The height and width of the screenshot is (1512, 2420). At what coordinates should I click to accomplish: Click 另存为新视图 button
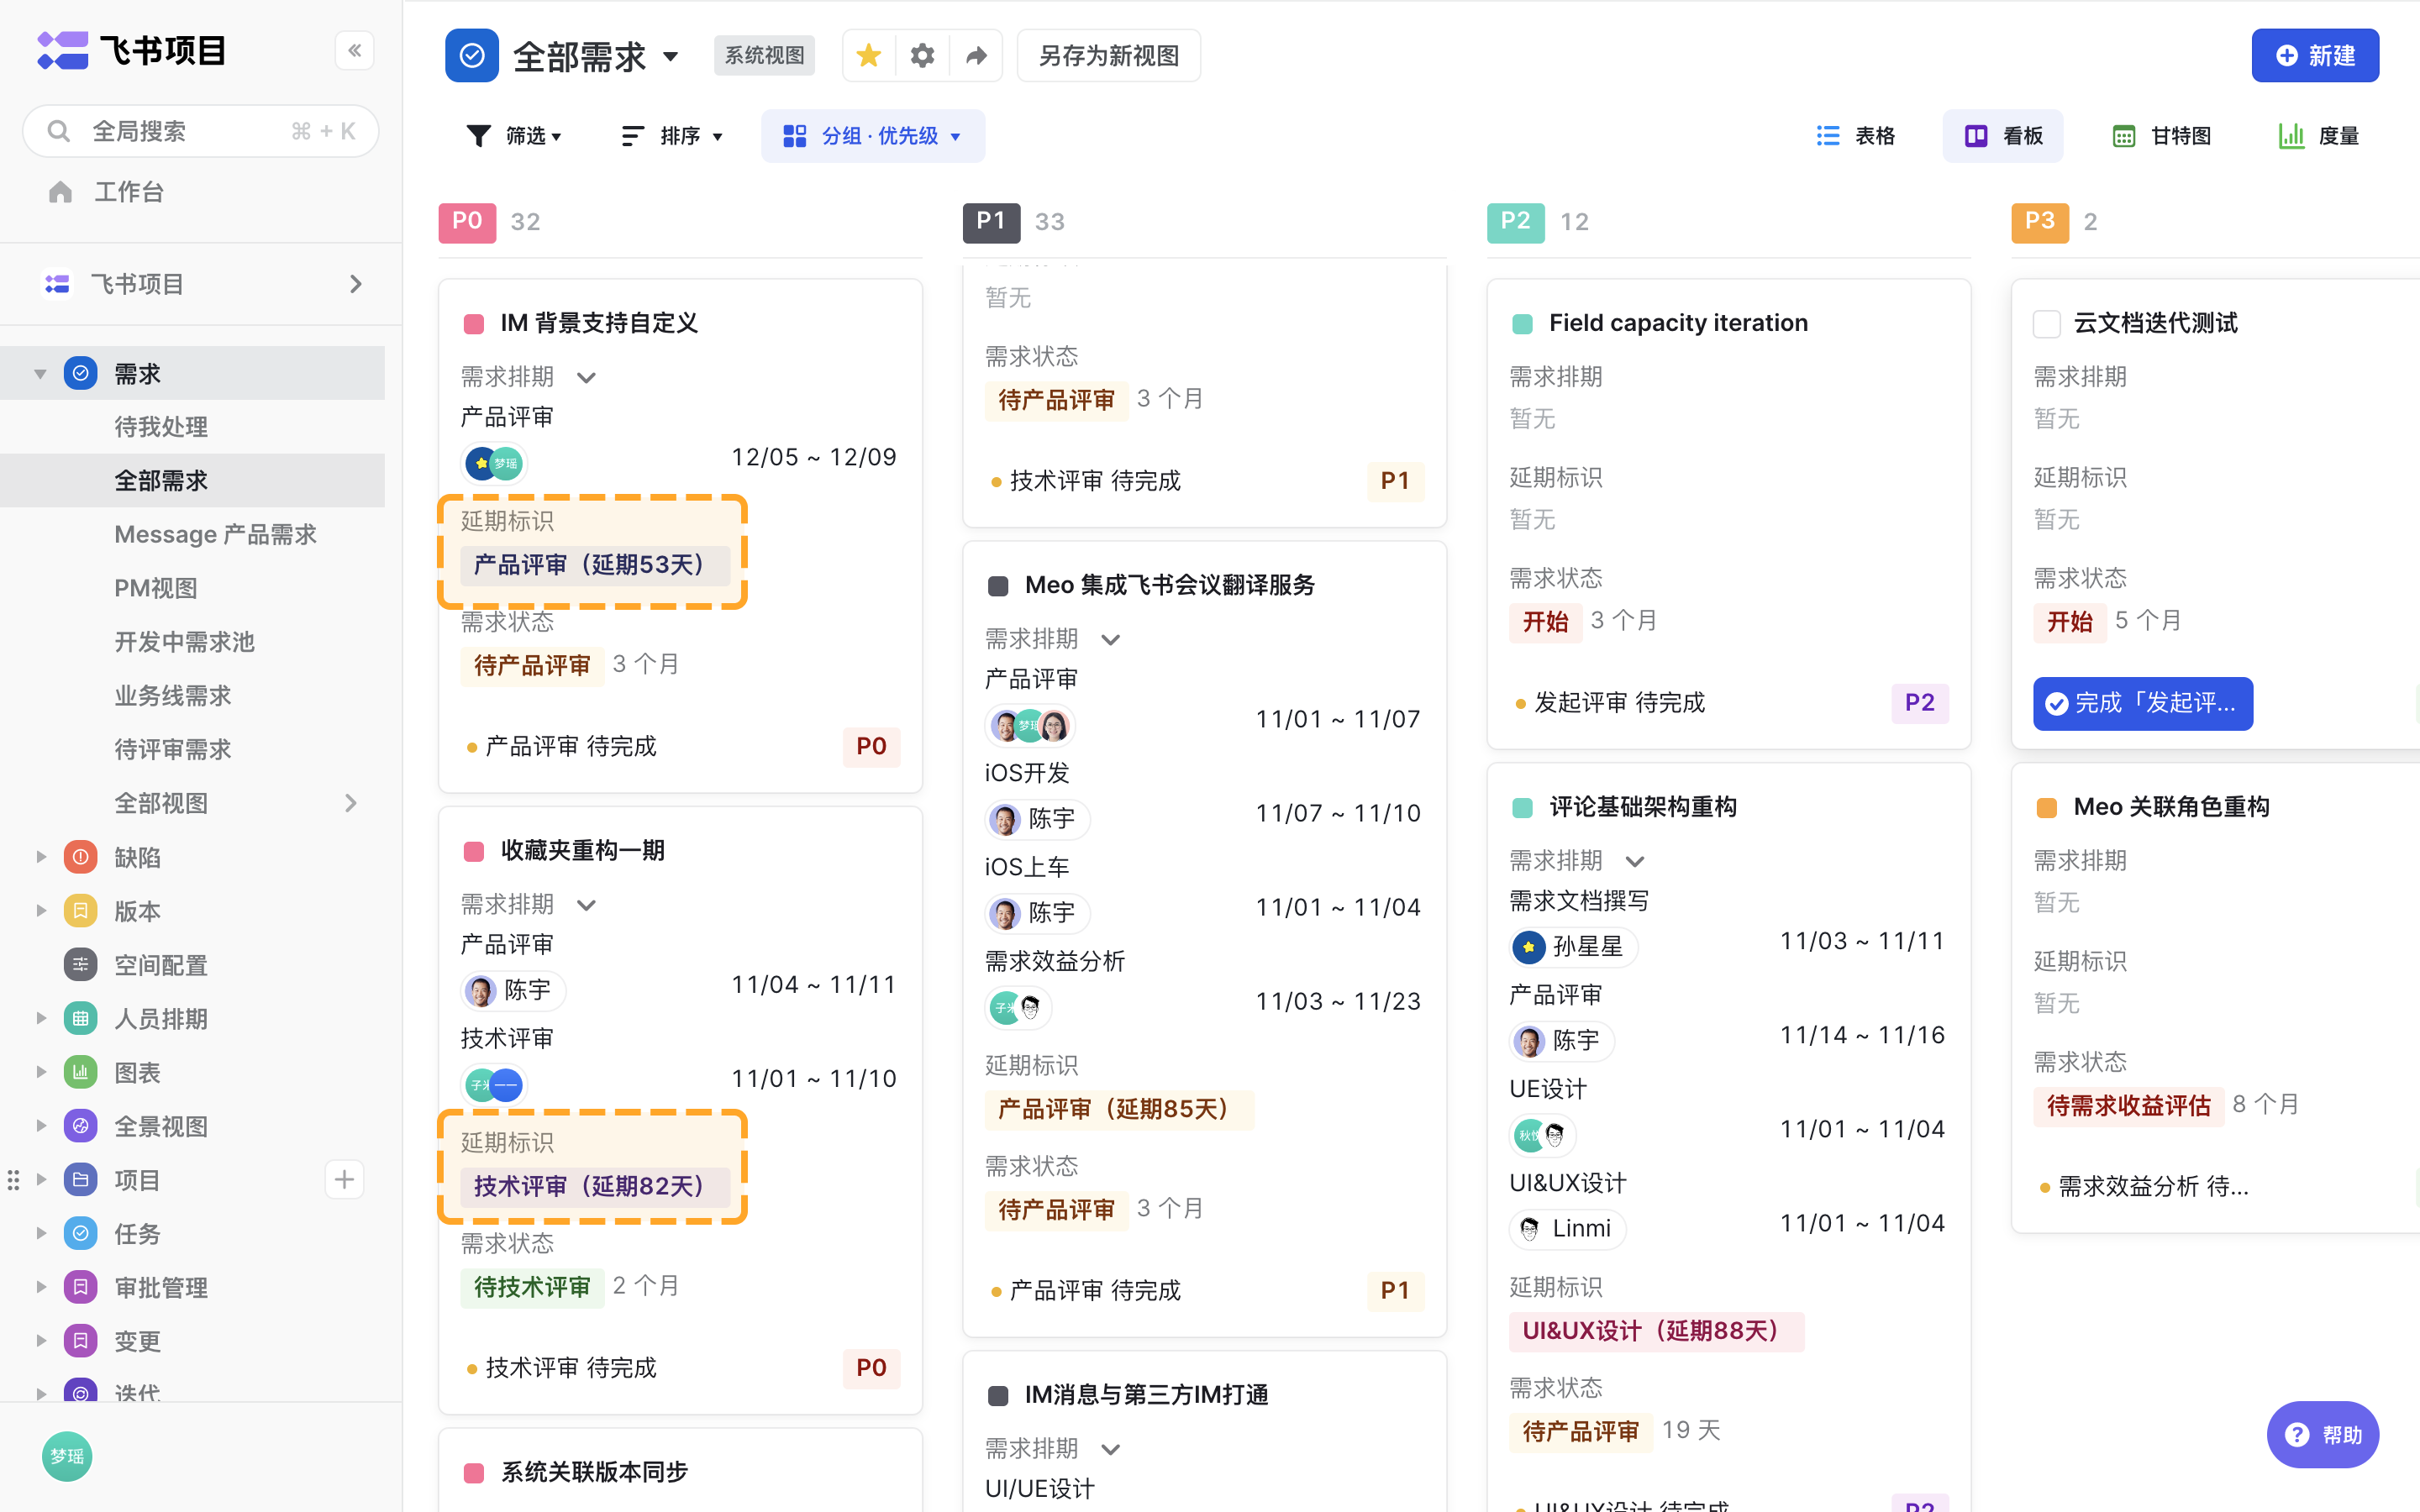(1109, 56)
